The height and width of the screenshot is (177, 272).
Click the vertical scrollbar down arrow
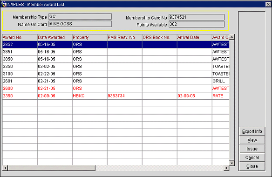pos(232,163)
